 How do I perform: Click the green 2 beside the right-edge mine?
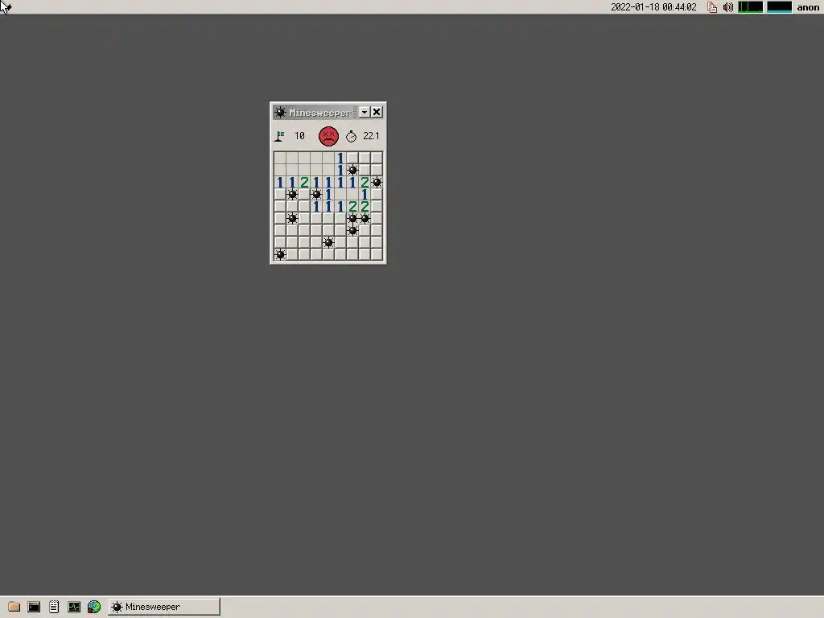point(365,183)
